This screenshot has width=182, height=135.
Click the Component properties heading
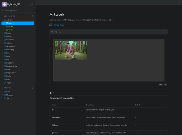click(62, 98)
